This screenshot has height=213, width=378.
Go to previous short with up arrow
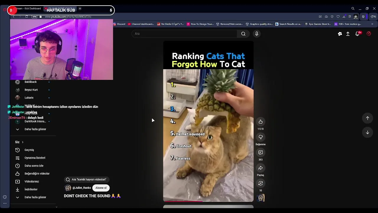click(367, 118)
